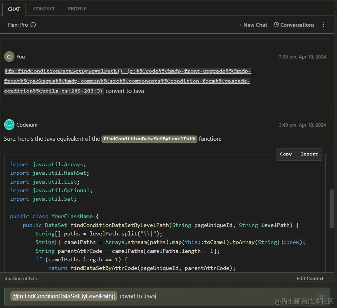Screen dimensions: 337x308
Task: Click the timestamp 3:39 pm, Apr 18, 2024
Action: tap(302, 57)
